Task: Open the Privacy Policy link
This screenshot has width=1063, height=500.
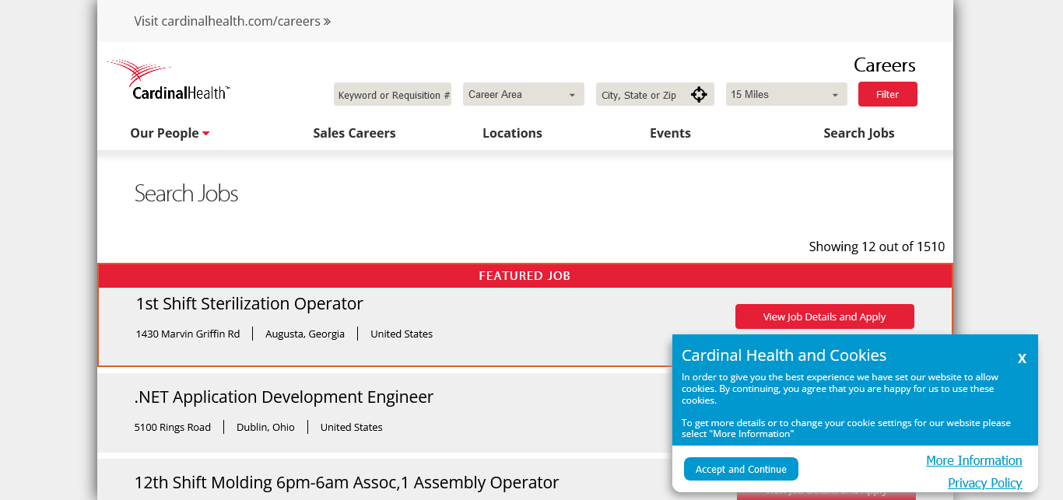Action: pos(984,483)
